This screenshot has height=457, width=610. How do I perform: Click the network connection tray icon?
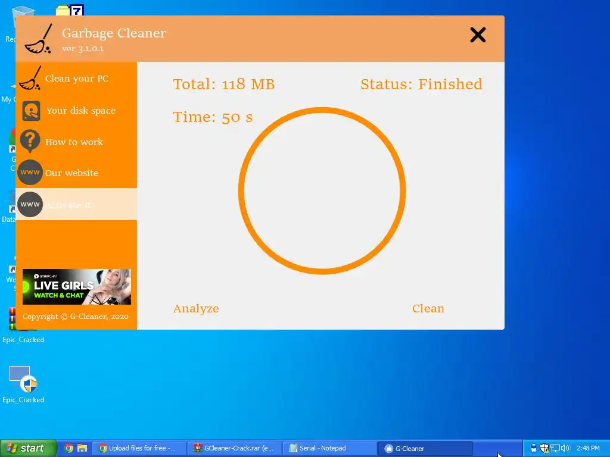coord(555,448)
